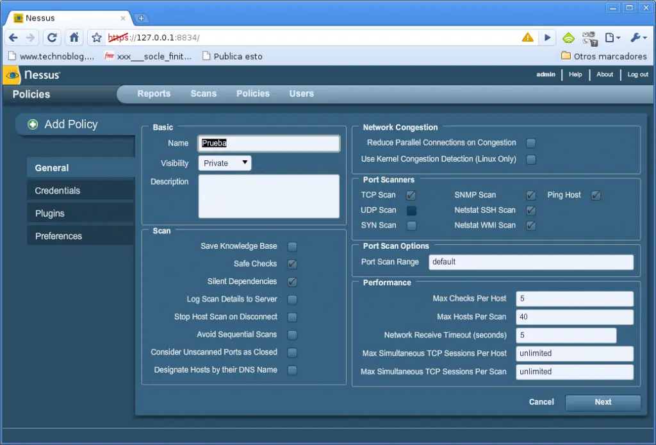656x445 pixels.
Task: Open the page menu icon
Action: [x=612, y=38]
